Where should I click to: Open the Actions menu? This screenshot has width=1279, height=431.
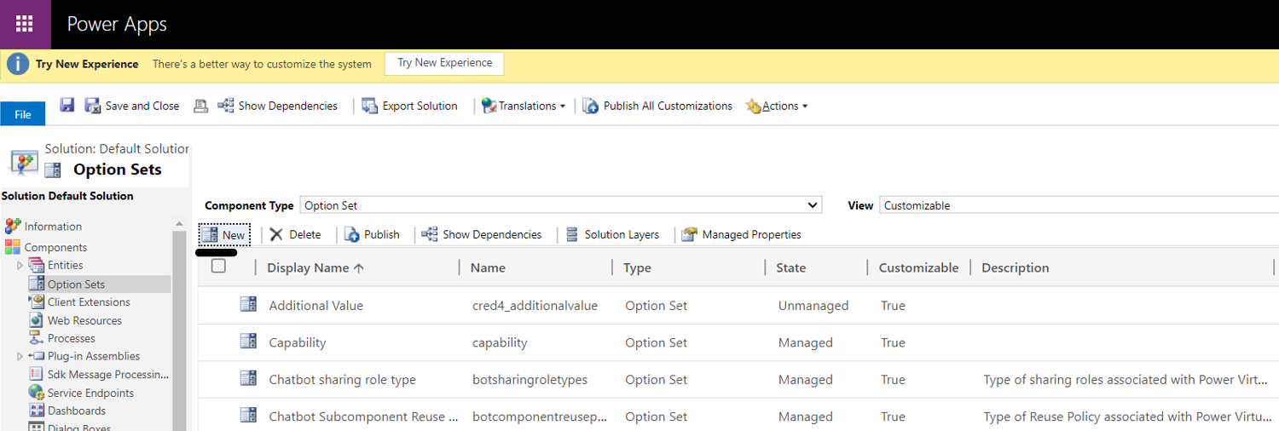[778, 106]
